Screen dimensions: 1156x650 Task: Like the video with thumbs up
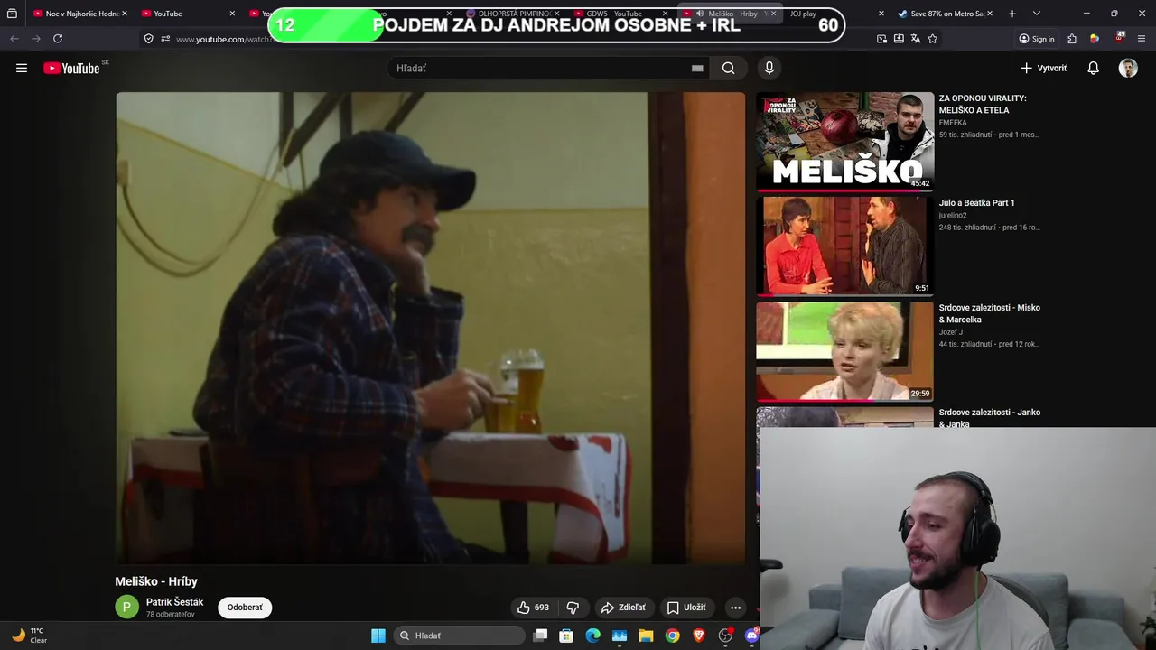point(533,608)
